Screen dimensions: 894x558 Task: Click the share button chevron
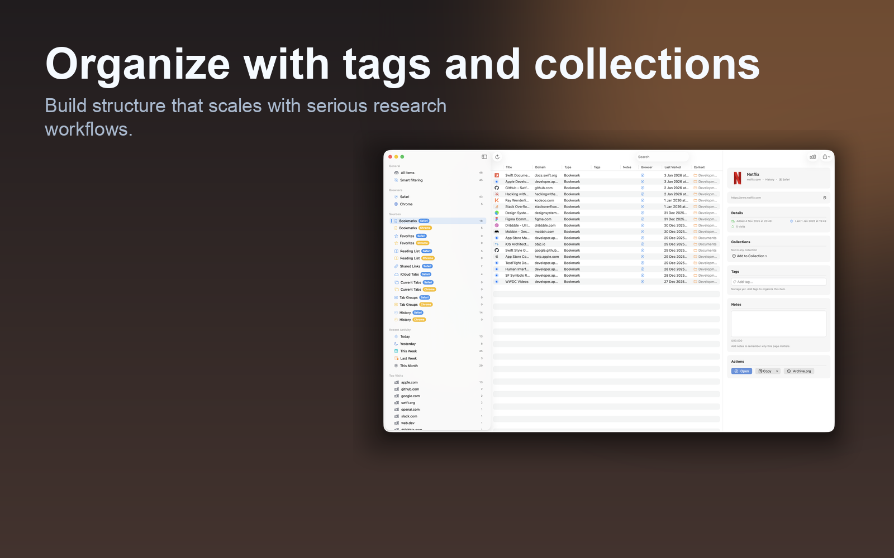[x=829, y=157]
